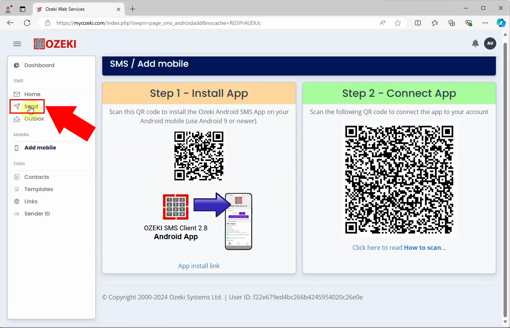The height and width of the screenshot is (328, 510).
Task: Add this page to favorites star
Action: [x=398, y=23]
